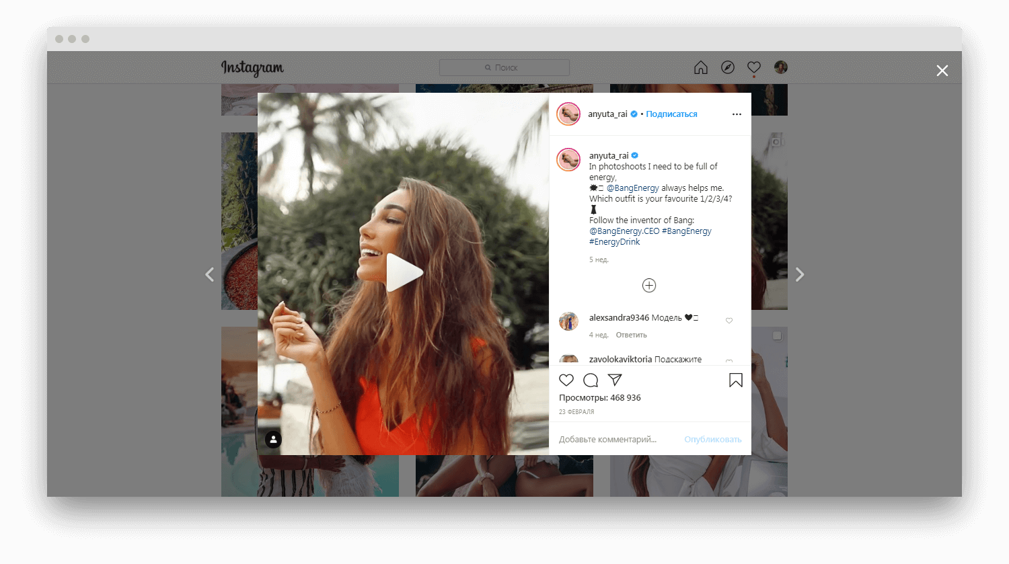Open the @BangEnergy mention
The height and width of the screenshot is (564, 1009).
pyautogui.click(x=633, y=188)
